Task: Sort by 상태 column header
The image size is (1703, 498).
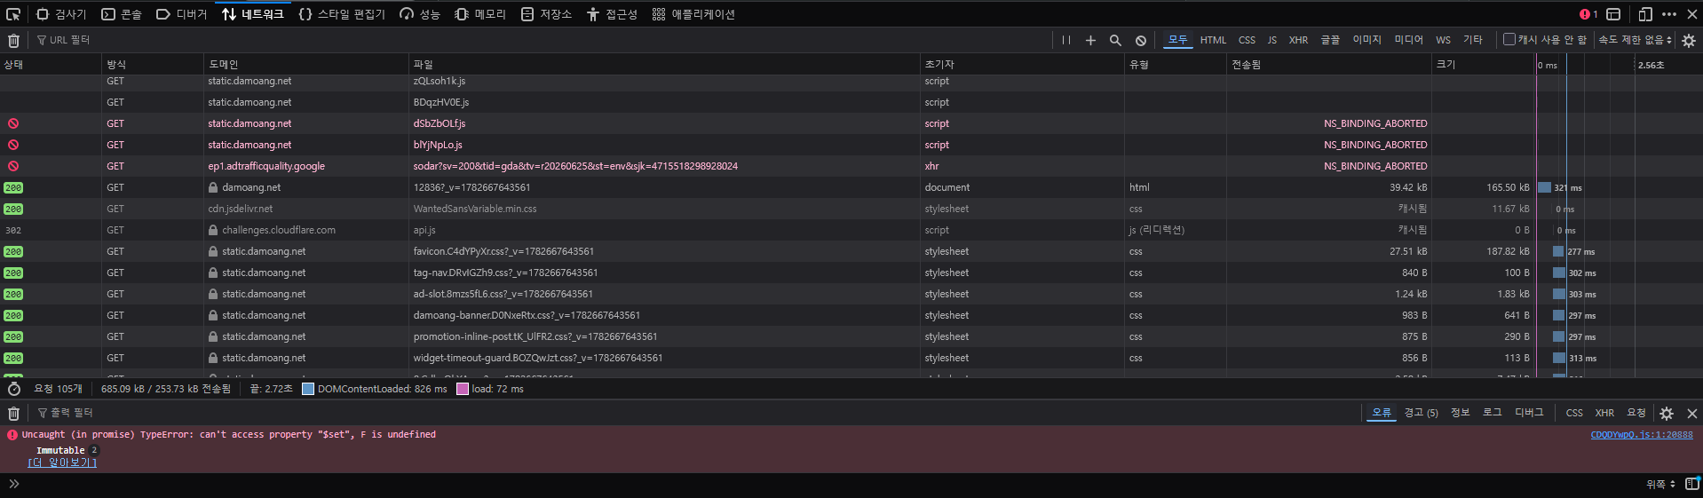Action: pyautogui.click(x=51, y=64)
